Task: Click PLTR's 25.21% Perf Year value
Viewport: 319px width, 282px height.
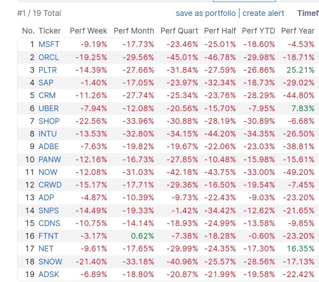Action: click(x=301, y=70)
